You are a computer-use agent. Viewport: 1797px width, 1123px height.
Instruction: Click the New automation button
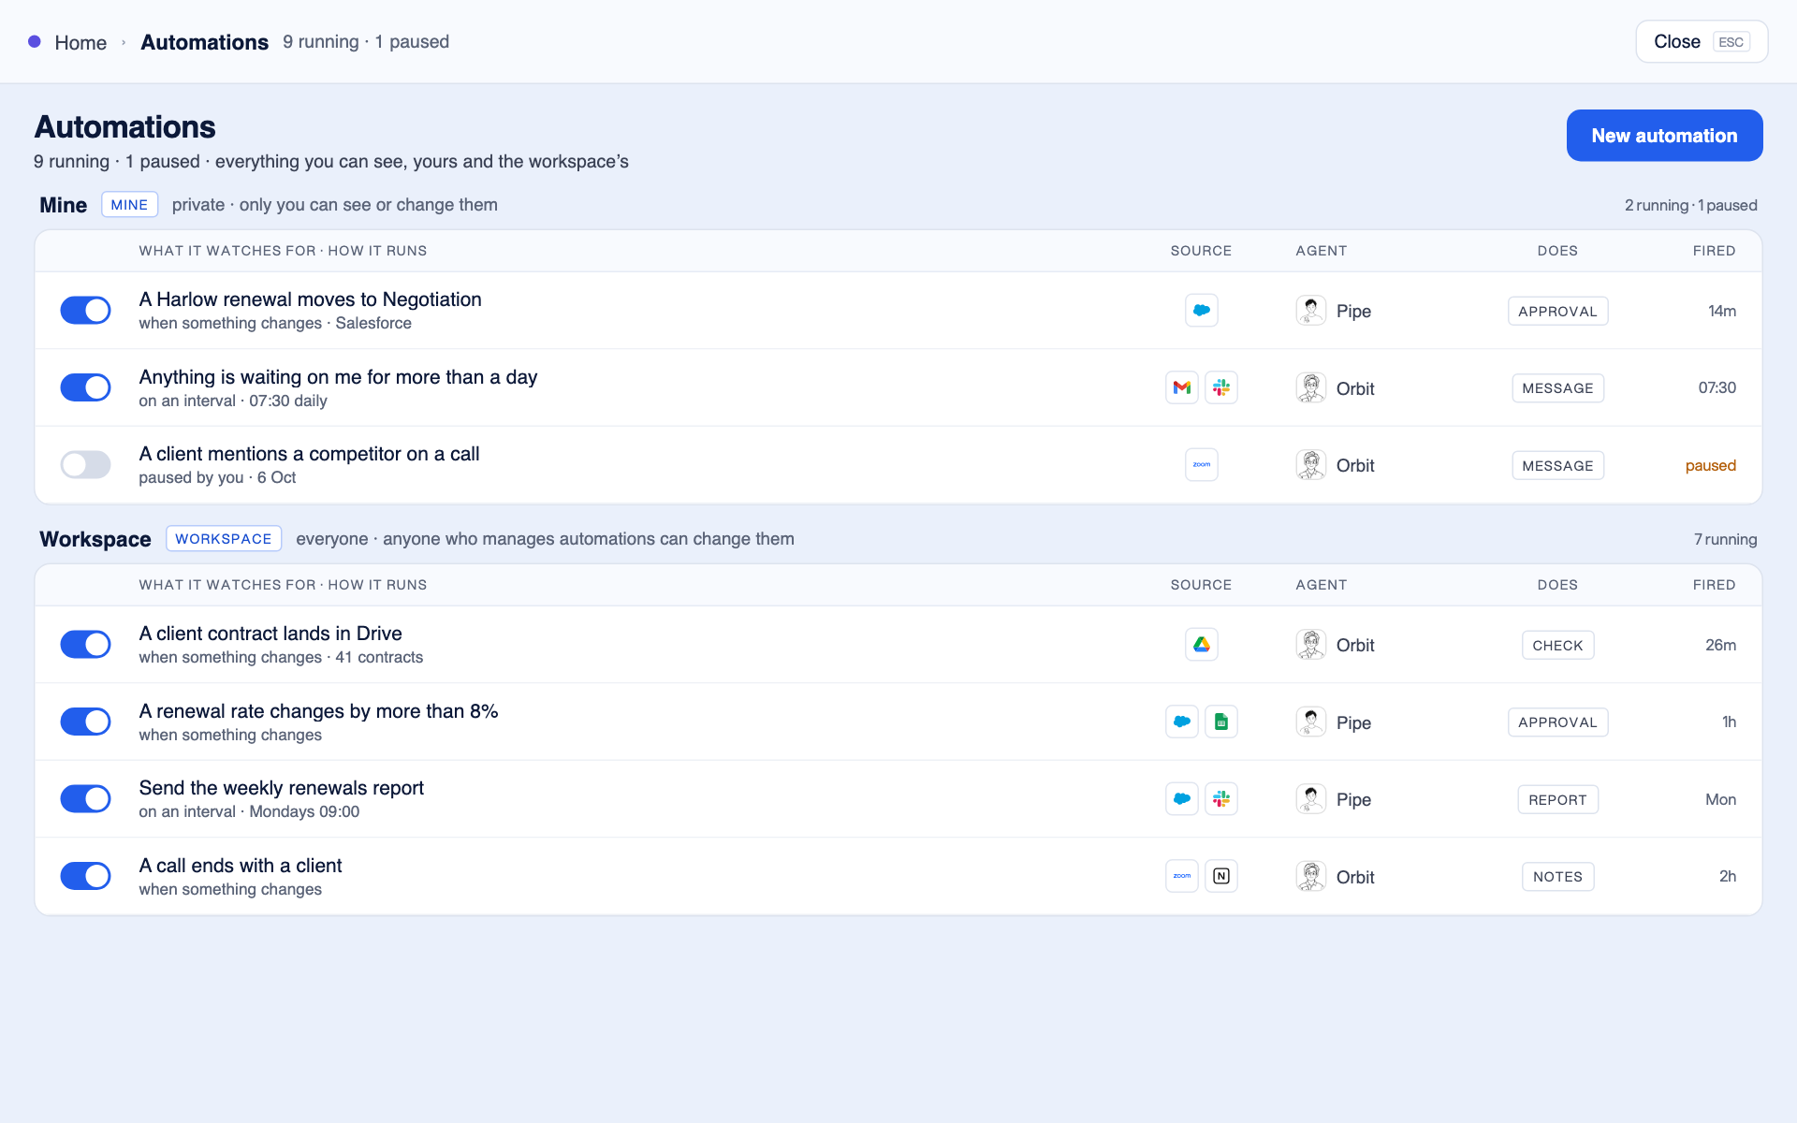click(1664, 136)
